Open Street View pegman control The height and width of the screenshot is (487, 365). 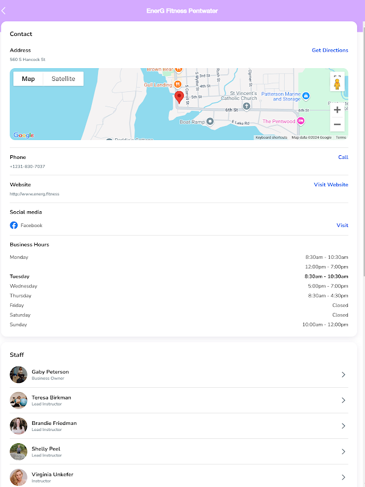tap(337, 84)
